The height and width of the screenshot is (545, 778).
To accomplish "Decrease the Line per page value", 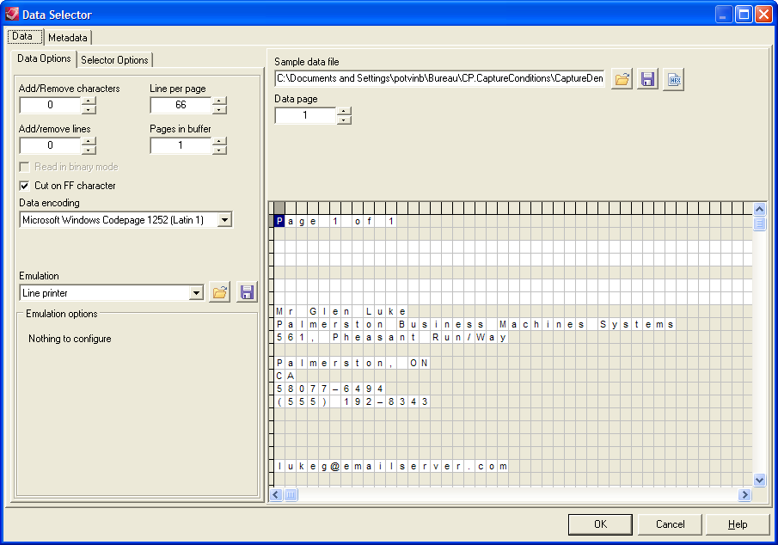I will coord(219,110).
